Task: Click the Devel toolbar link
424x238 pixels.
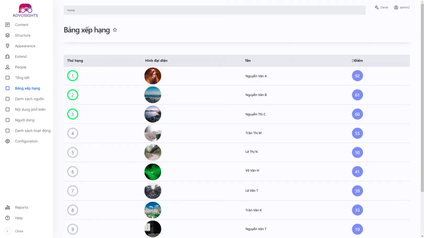Action: tap(384, 7)
